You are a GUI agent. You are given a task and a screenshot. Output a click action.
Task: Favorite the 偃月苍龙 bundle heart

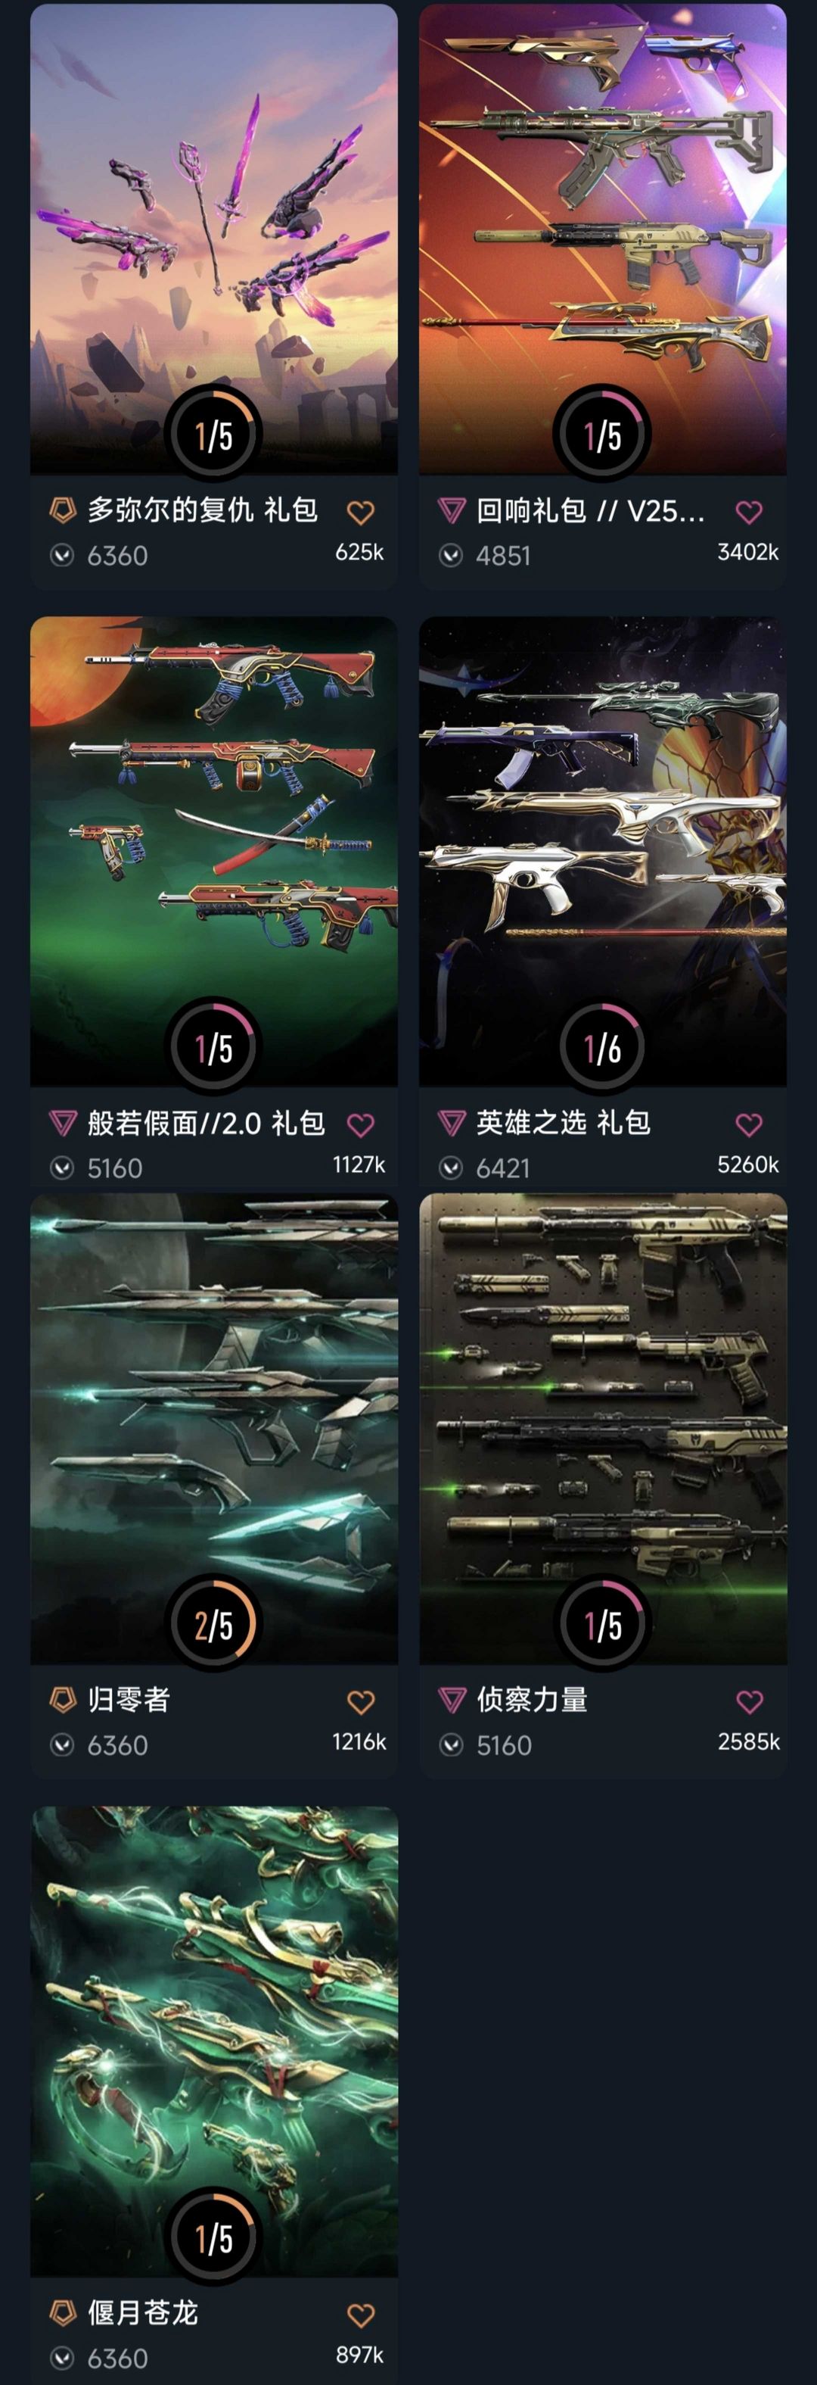click(x=360, y=2315)
